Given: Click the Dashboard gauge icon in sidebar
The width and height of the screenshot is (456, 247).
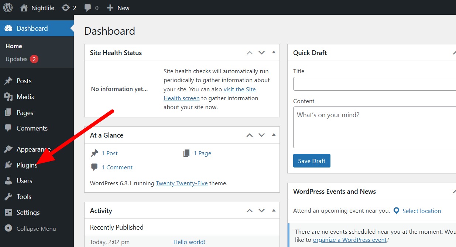Looking at the screenshot, I should (x=8, y=28).
